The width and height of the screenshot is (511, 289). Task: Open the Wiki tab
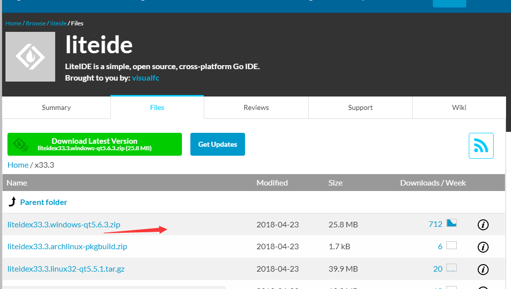point(459,107)
